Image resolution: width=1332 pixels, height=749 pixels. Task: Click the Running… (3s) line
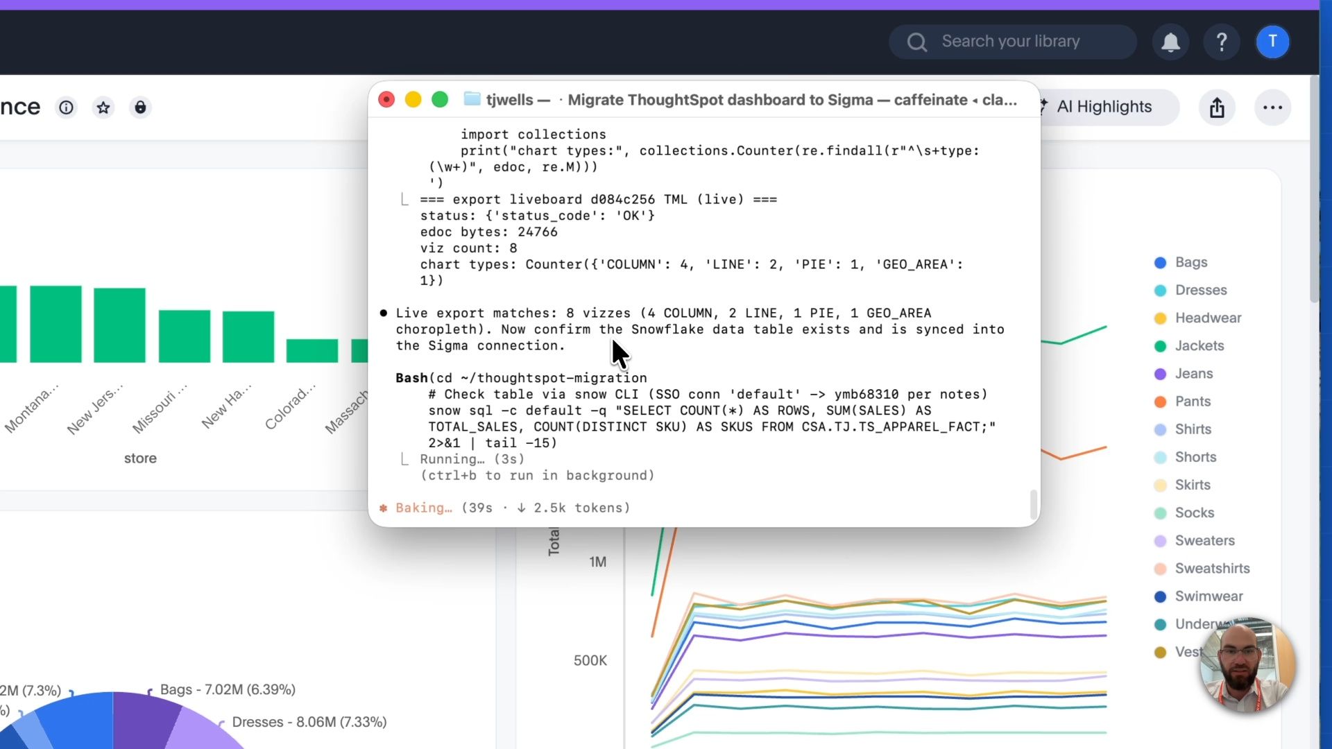point(472,459)
